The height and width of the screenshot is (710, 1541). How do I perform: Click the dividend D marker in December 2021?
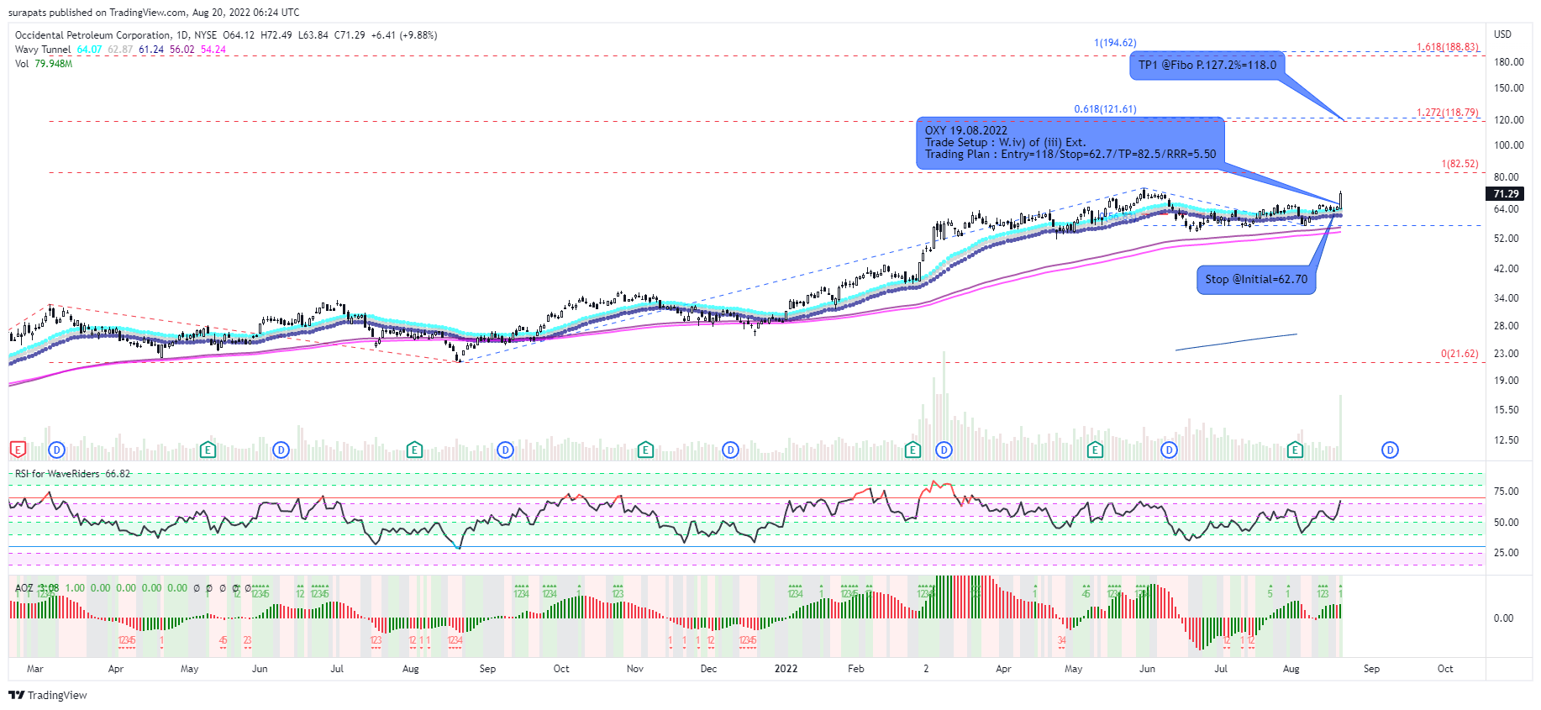tap(730, 450)
